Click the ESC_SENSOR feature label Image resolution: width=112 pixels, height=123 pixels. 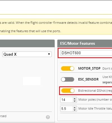click(88, 79)
